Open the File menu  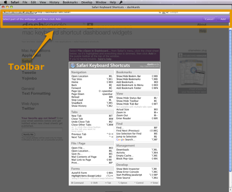(25, 2)
